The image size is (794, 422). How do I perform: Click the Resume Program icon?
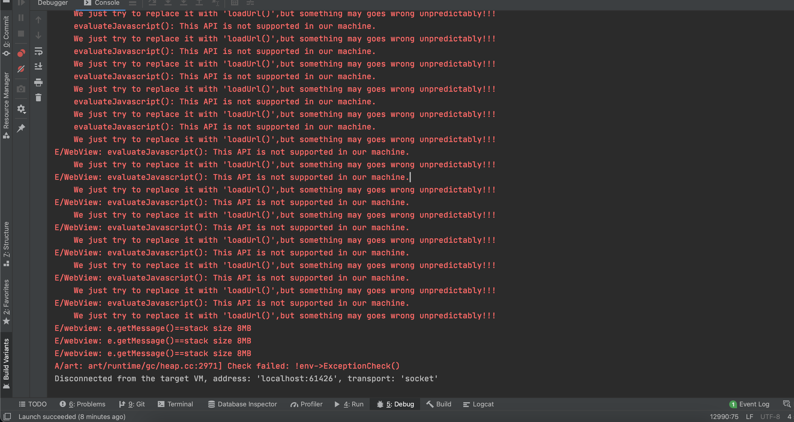(x=21, y=3)
